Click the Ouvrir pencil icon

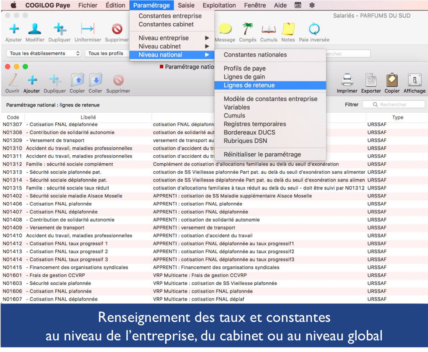point(12,80)
